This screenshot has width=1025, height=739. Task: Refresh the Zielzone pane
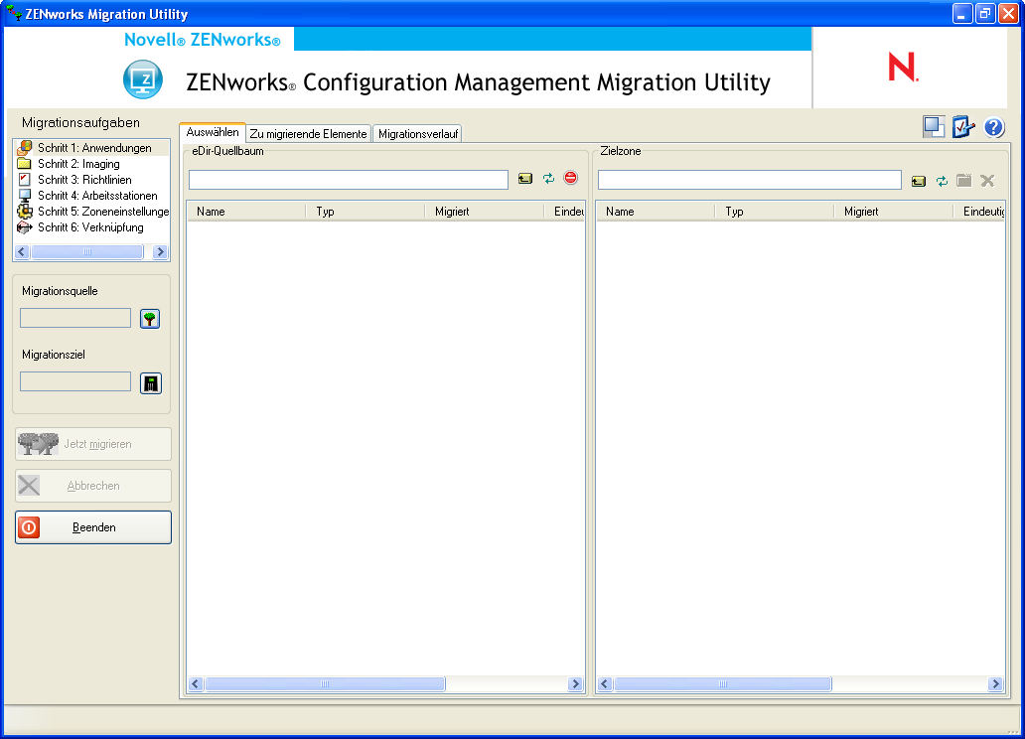[x=941, y=179]
